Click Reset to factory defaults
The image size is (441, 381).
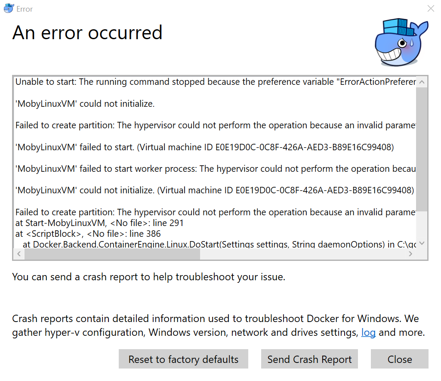pos(183,359)
